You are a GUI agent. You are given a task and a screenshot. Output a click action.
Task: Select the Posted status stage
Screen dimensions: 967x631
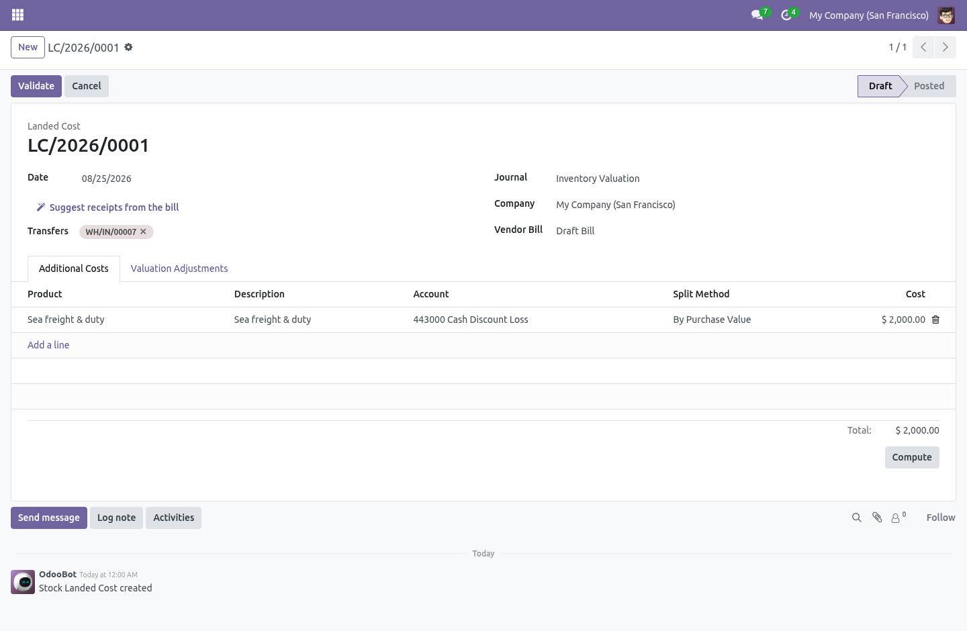(x=929, y=86)
